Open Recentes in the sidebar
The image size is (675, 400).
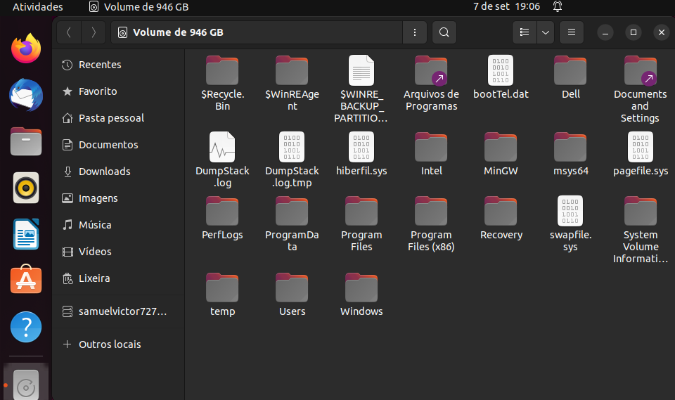coord(118,65)
